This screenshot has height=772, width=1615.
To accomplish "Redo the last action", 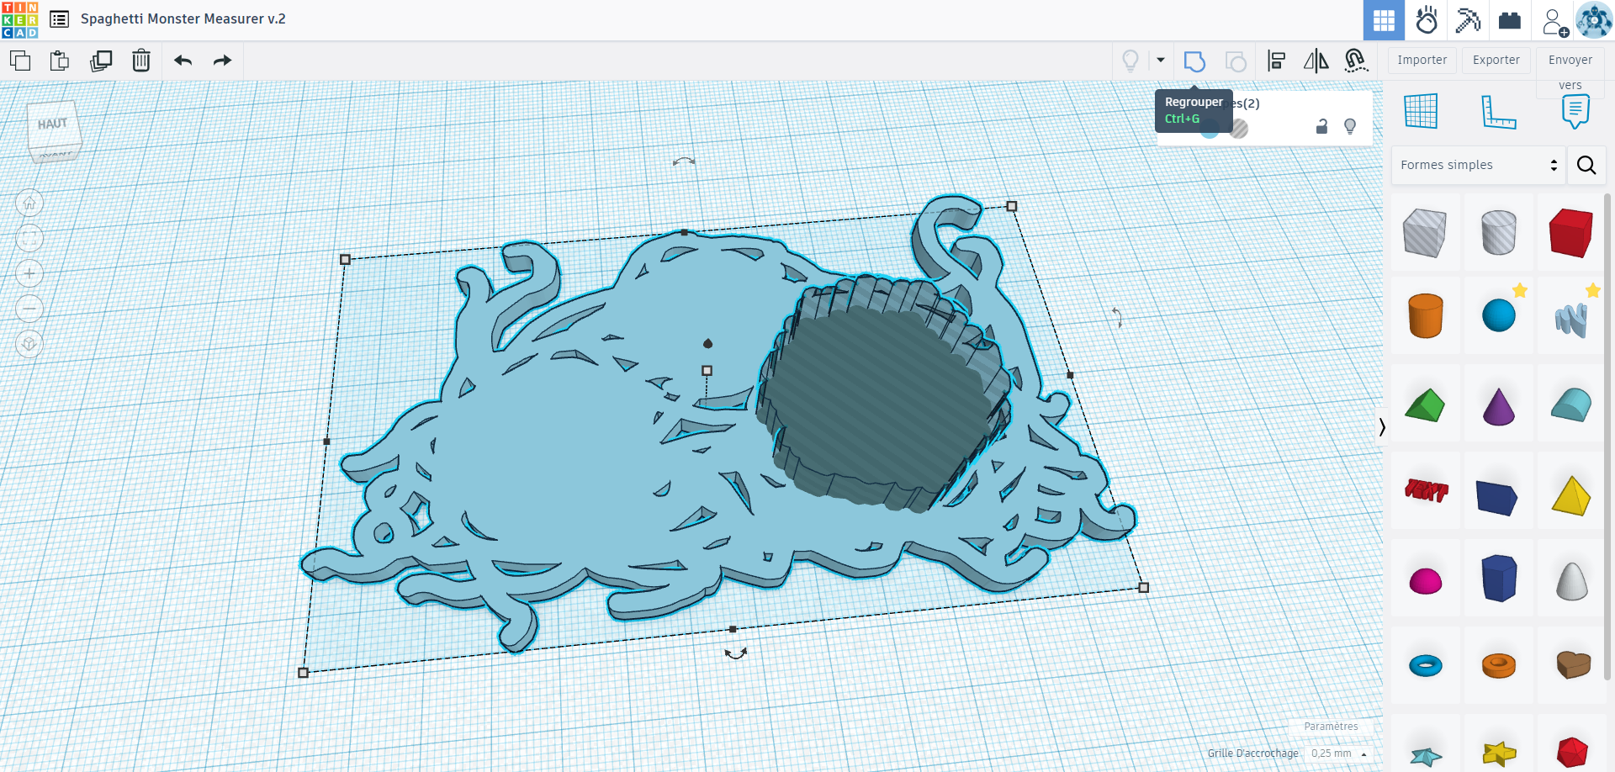I will [222, 61].
